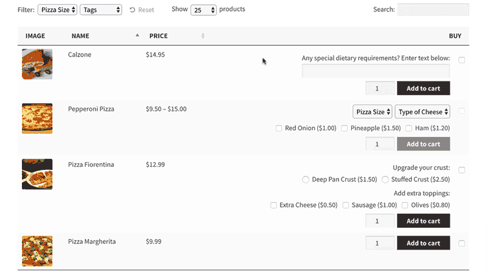This screenshot has height=274, width=487.
Task: Check the Ham ($1.20) topping
Action: (408, 128)
